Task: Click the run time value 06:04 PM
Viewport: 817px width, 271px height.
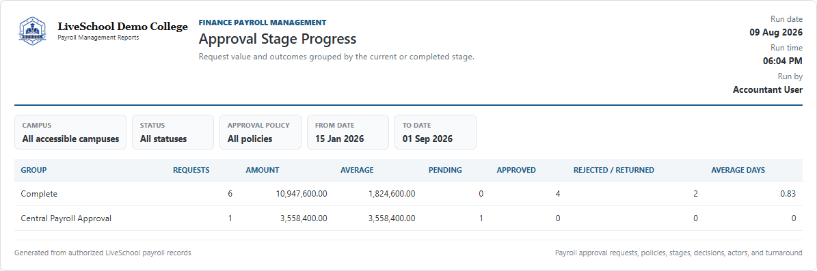Action: coord(783,61)
